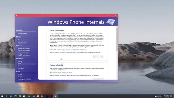Viewport: 174px width, 98px height.
Task: Open the Dump page under Platform
Action: [20, 66]
